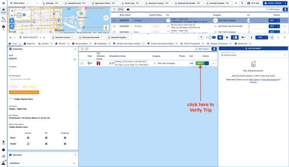Expand work order 6352209 row chevron
The width and height of the screenshot is (289, 167).
tap(285, 26)
